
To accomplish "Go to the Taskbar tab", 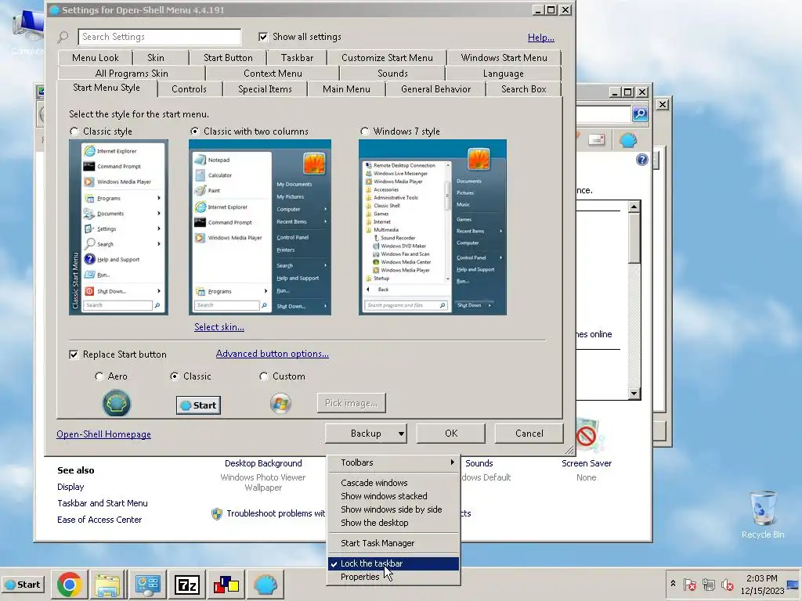I will coord(297,58).
